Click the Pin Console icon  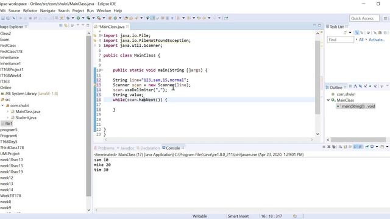[367, 147]
